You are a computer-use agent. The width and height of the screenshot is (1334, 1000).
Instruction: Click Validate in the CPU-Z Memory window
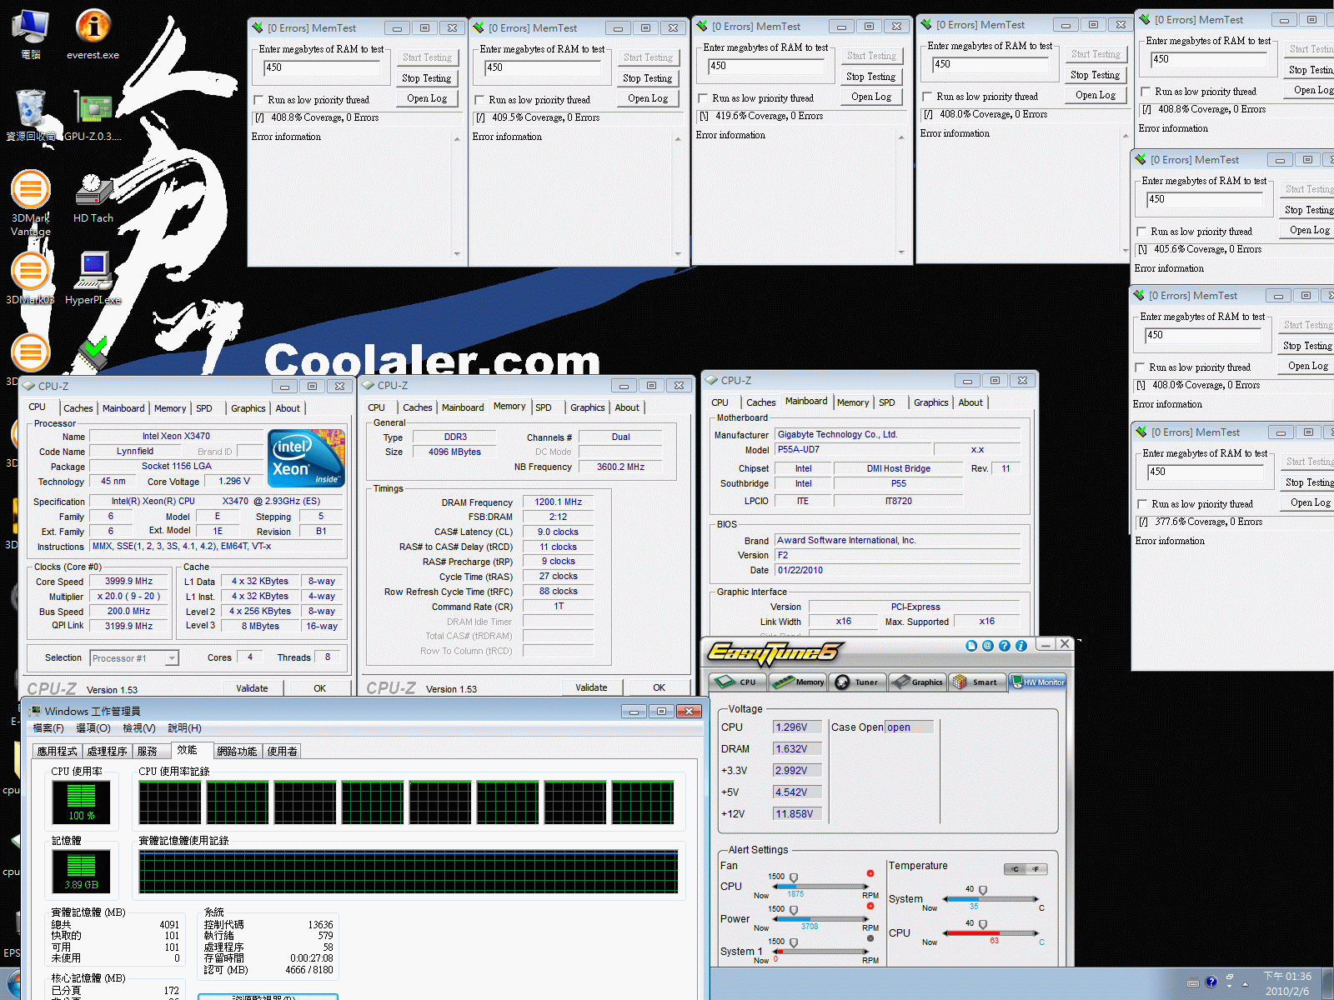591,687
